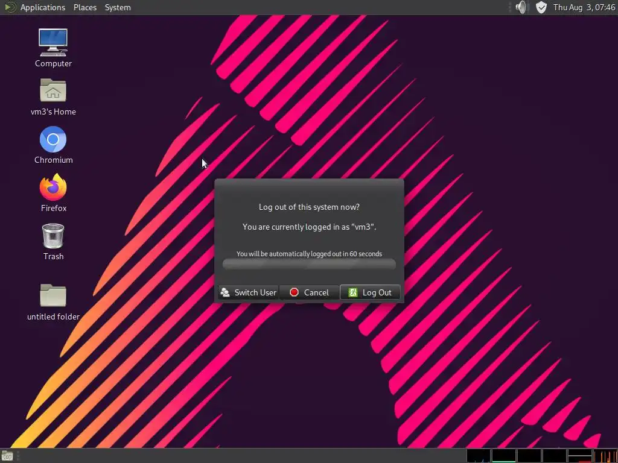Click the show desktop icon in bottom panel
The width and height of the screenshot is (618, 463).
click(7, 456)
